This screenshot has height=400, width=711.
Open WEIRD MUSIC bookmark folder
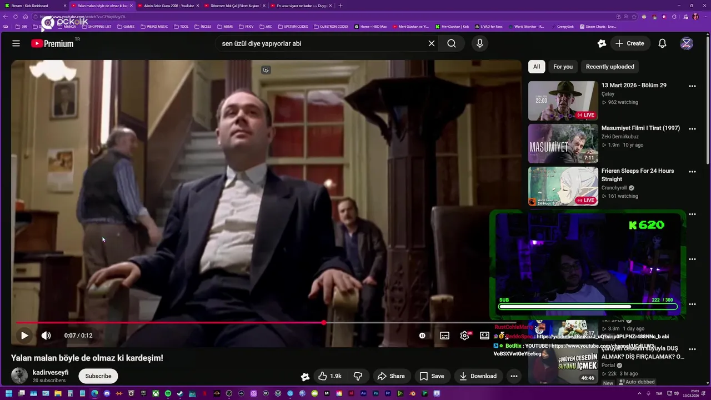tap(154, 27)
